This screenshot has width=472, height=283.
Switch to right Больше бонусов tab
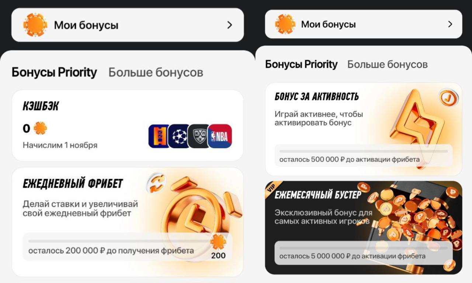pyautogui.click(x=388, y=64)
